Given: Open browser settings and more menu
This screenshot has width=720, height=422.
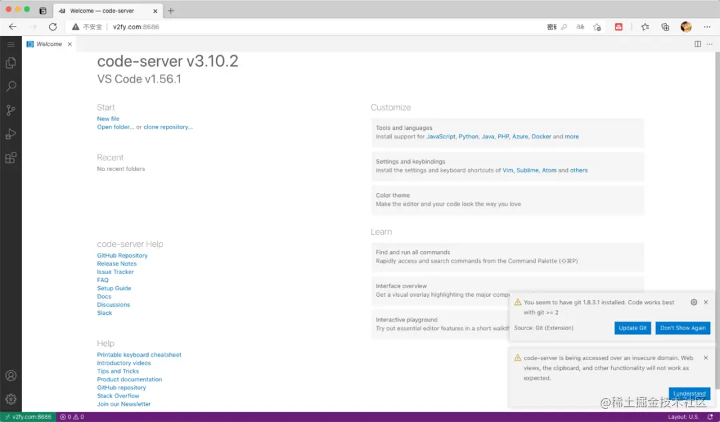Looking at the screenshot, I should click(x=707, y=27).
